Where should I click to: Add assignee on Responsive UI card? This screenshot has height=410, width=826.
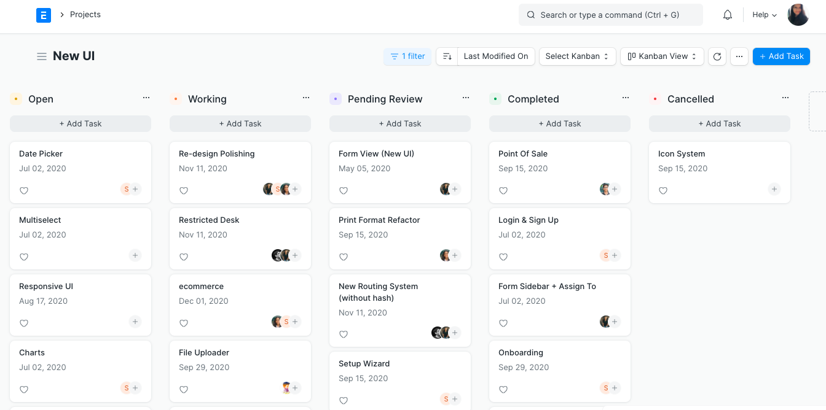pyautogui.click(x=135, y=322)
